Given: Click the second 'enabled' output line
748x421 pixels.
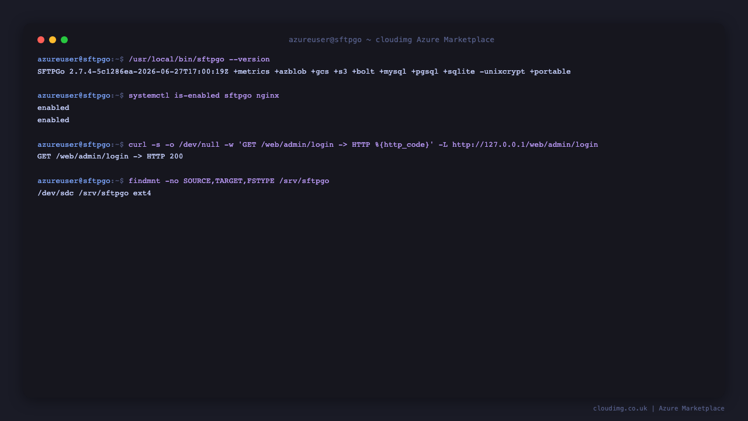Looking at the screenshot, I should (53, 120).
